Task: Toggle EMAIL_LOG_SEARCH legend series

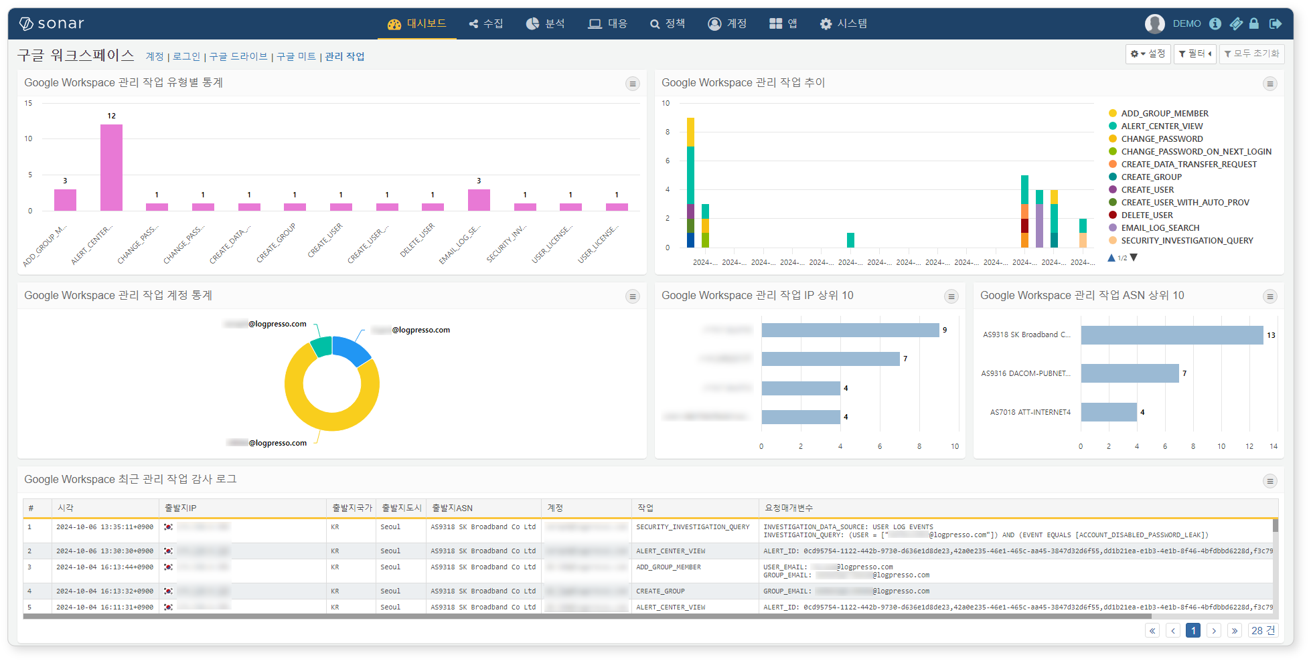Action: 1154,228
